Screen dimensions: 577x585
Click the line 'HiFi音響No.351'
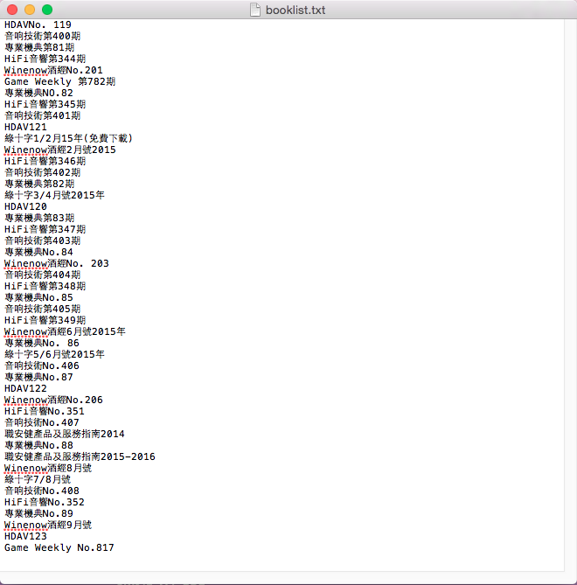pyautogui.click(x=45, y=412)
